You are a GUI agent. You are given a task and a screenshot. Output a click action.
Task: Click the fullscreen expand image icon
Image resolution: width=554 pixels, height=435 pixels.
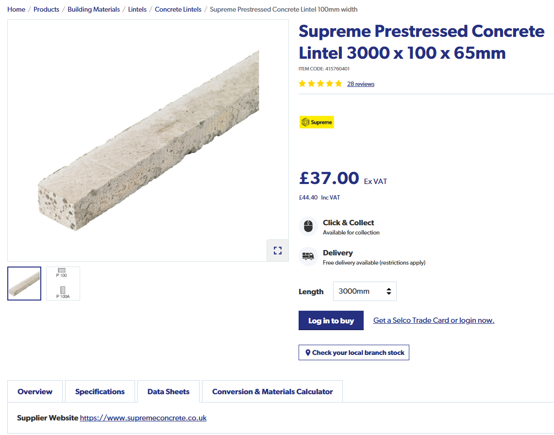pos(278,251)
